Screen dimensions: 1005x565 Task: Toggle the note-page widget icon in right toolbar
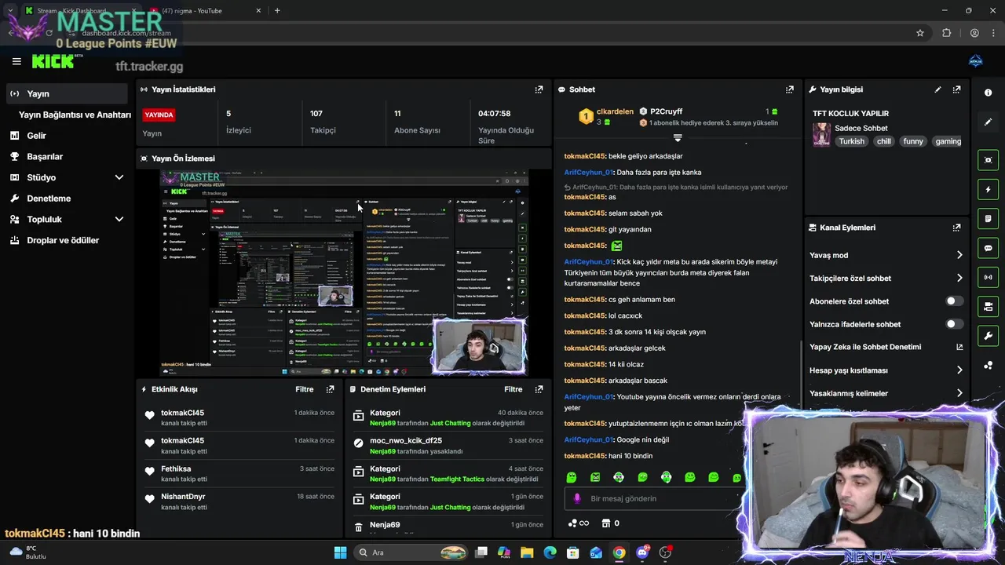click(988, 218)
